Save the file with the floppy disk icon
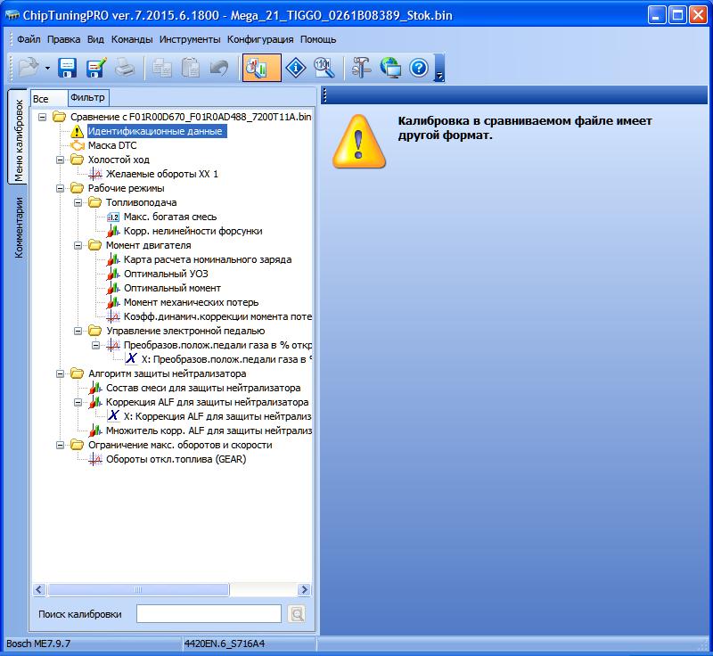 68,68
